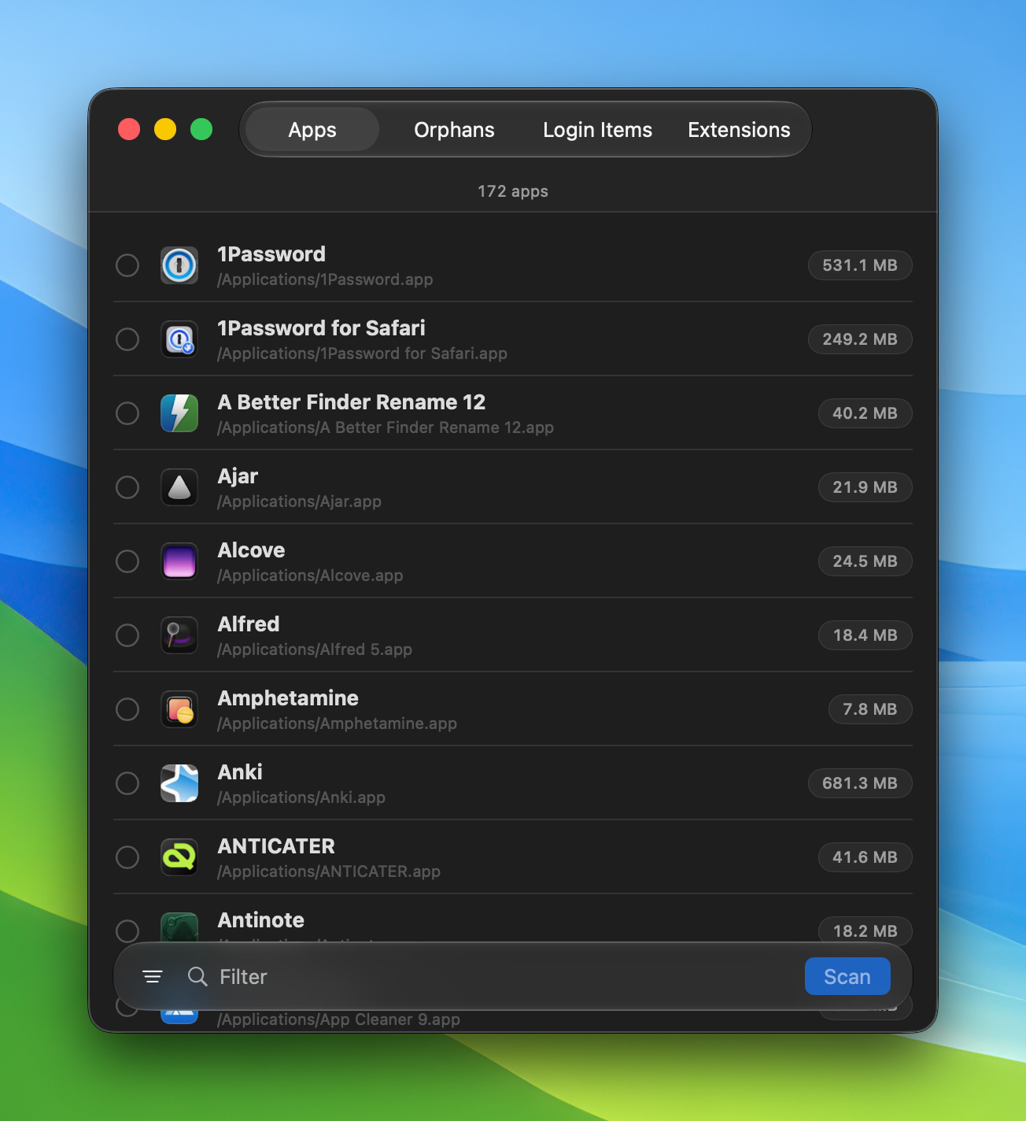Viewport: 1026px width, 1121px height.
Task: Click the Amphetamine app name
Action: [288, 698]
